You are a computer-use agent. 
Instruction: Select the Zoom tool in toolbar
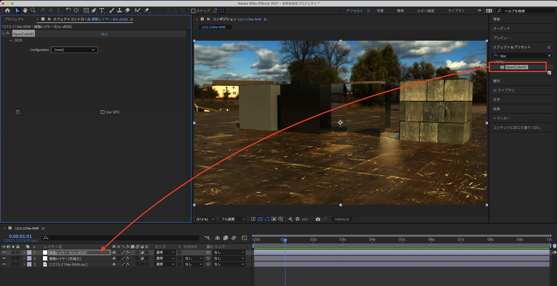tap(33, 11)
